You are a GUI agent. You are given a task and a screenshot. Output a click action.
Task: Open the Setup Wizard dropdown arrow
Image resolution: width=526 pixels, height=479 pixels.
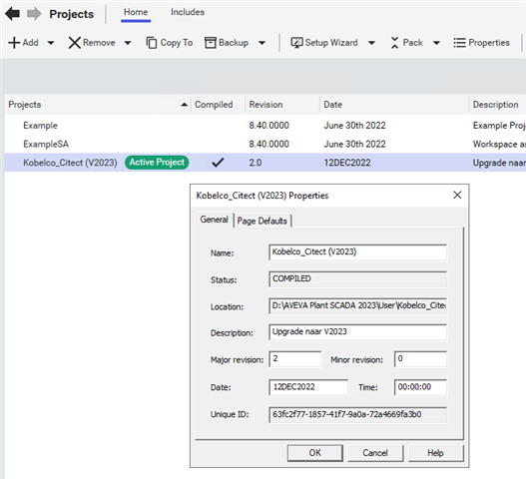pyautogui.click(x=371, y=43)
